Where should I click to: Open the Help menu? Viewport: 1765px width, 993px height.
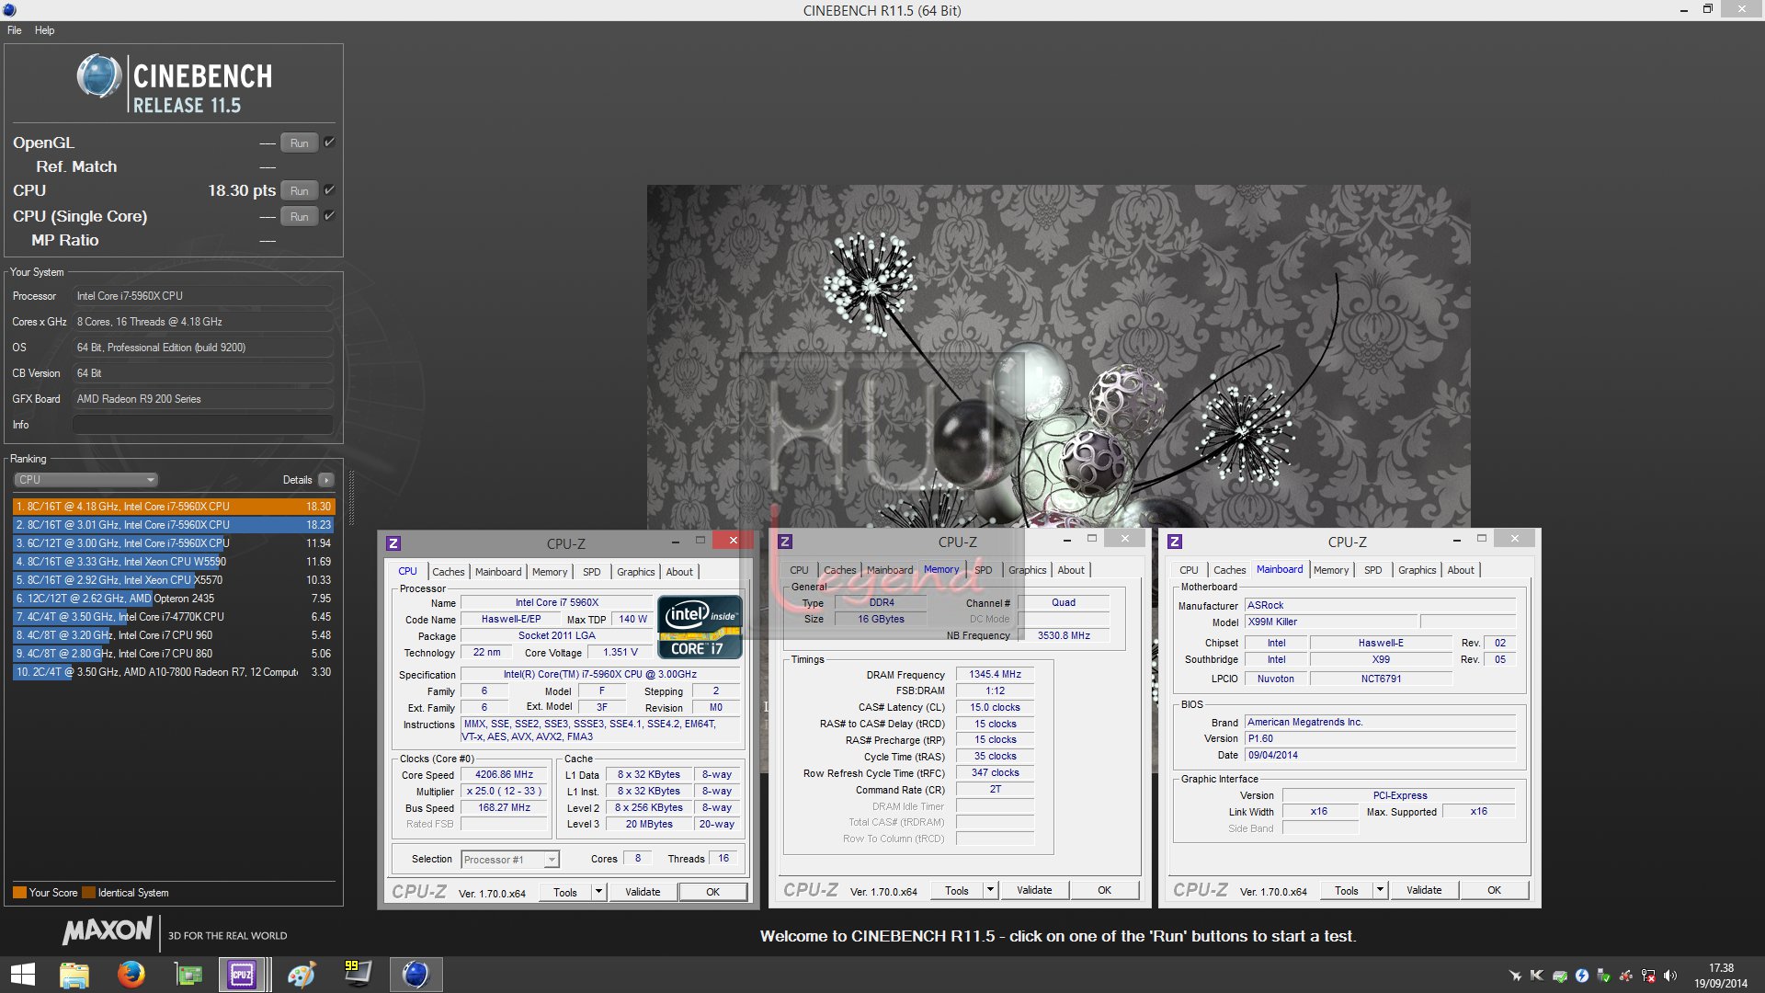coord(44,30)
